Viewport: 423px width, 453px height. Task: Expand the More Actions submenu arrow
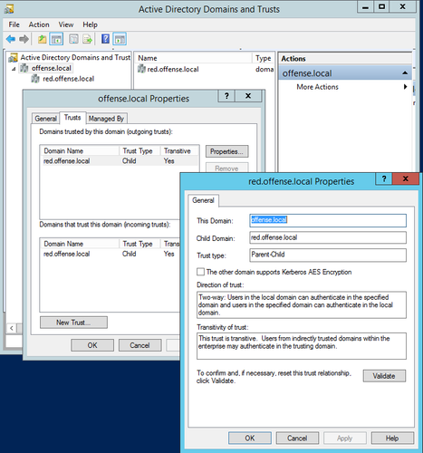click(x=405, y=87)
